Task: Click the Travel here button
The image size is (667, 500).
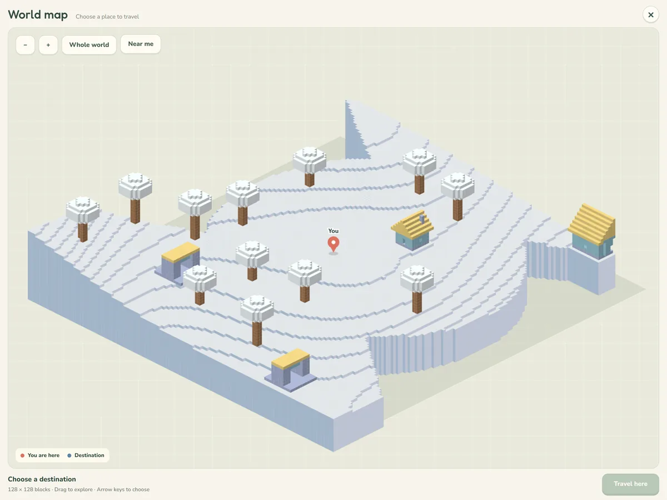Action: click(x=630, y=484)
